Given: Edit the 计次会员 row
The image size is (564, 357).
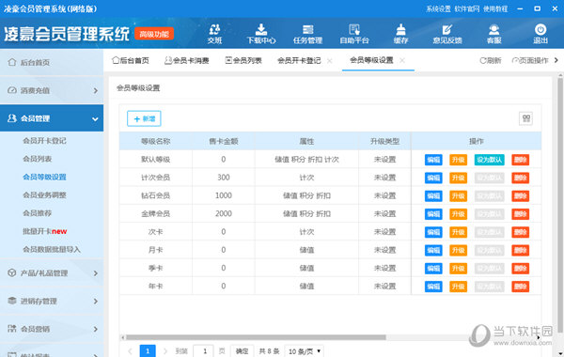Looking at the screenshot, I should tap(433, 178).
